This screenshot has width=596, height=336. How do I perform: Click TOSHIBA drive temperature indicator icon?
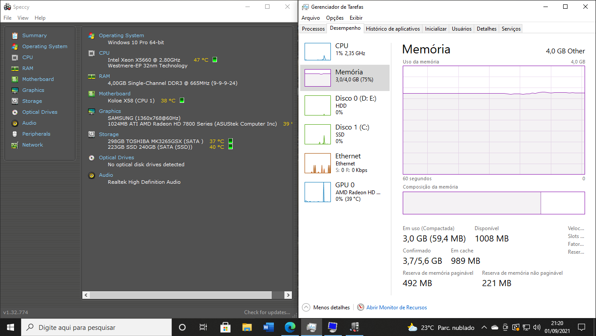point(231,141)
